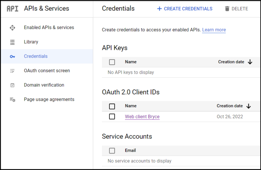The height and width of the screenshot is (170, 261).
Task: Click the Enabled APIs & services icon
Action: pyautogui.click(x=13, y=28)
